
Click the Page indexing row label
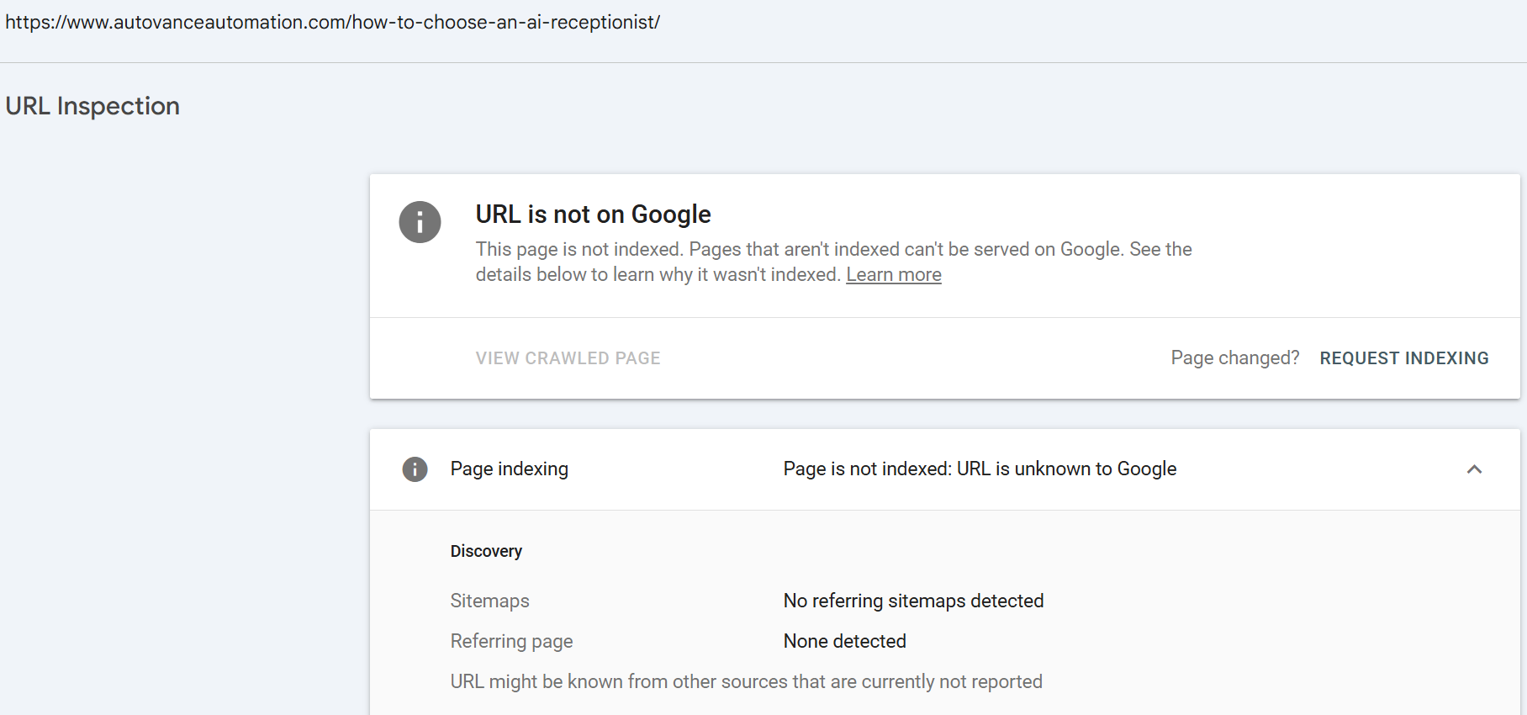509,469
